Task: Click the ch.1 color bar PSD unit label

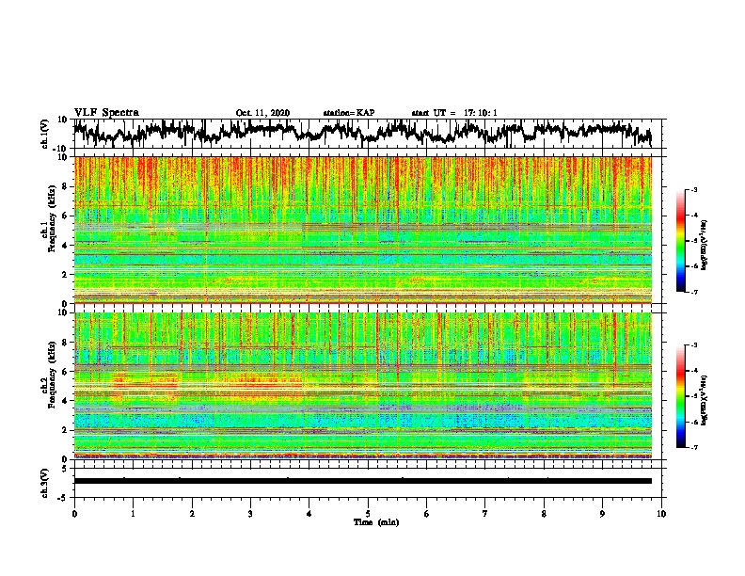Action: pyautogui.click(x=705, y=245)
